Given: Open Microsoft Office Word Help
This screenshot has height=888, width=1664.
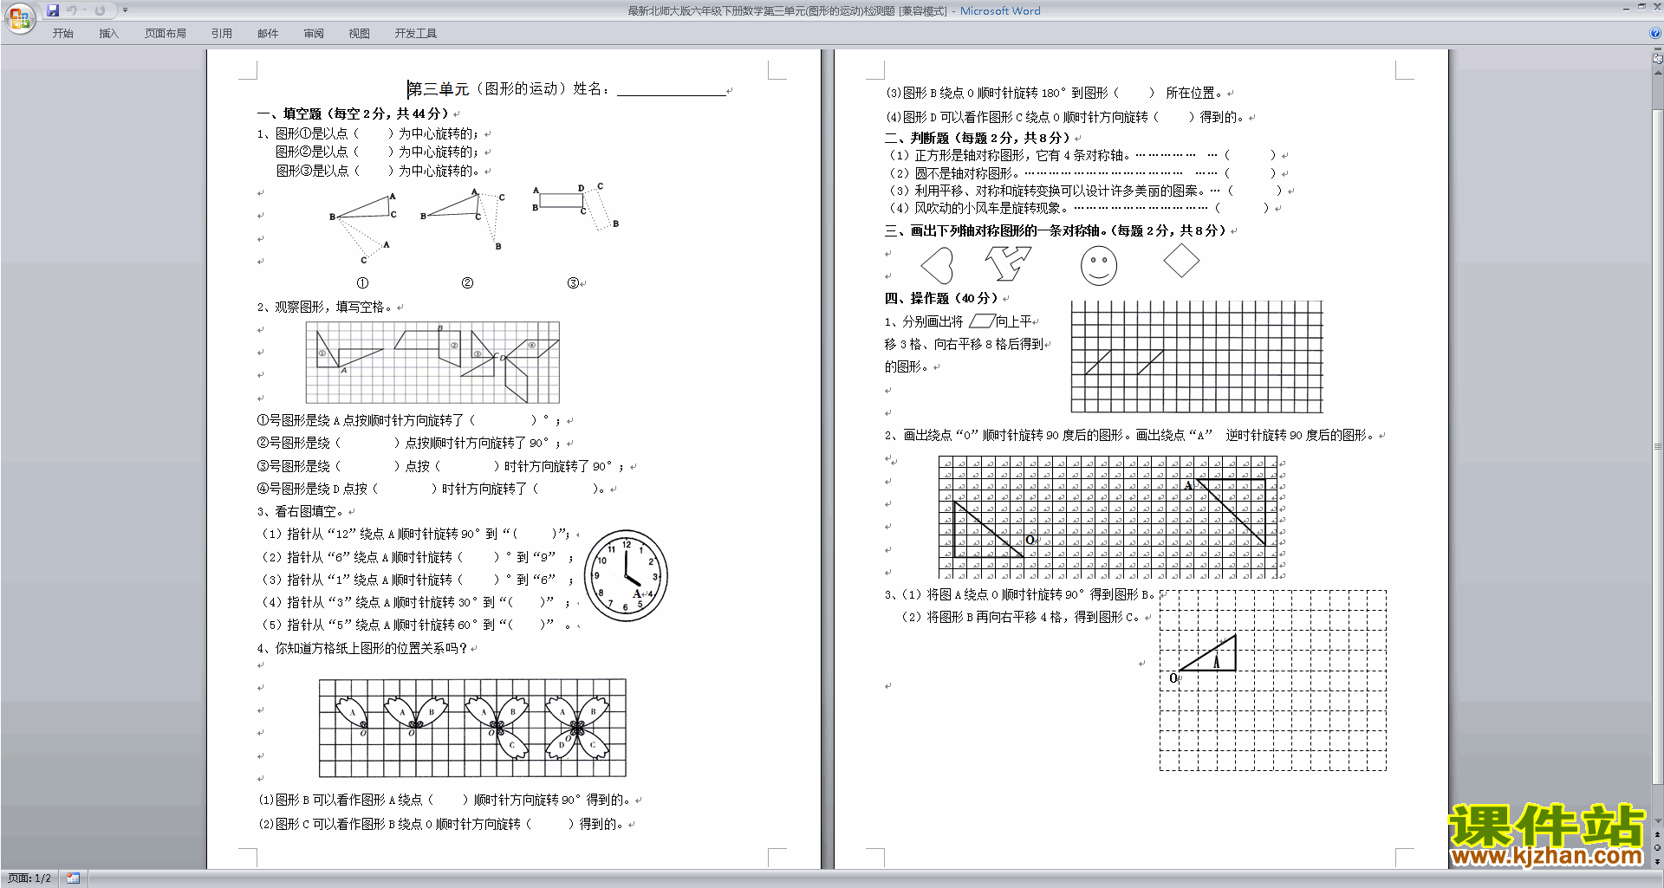Looking at the screenshot, I should (1655, 33).
